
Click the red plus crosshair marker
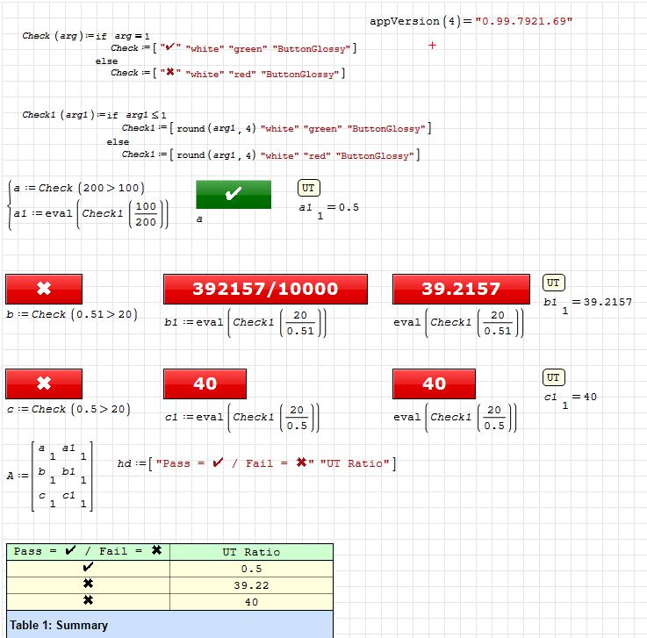click(432, 46)
